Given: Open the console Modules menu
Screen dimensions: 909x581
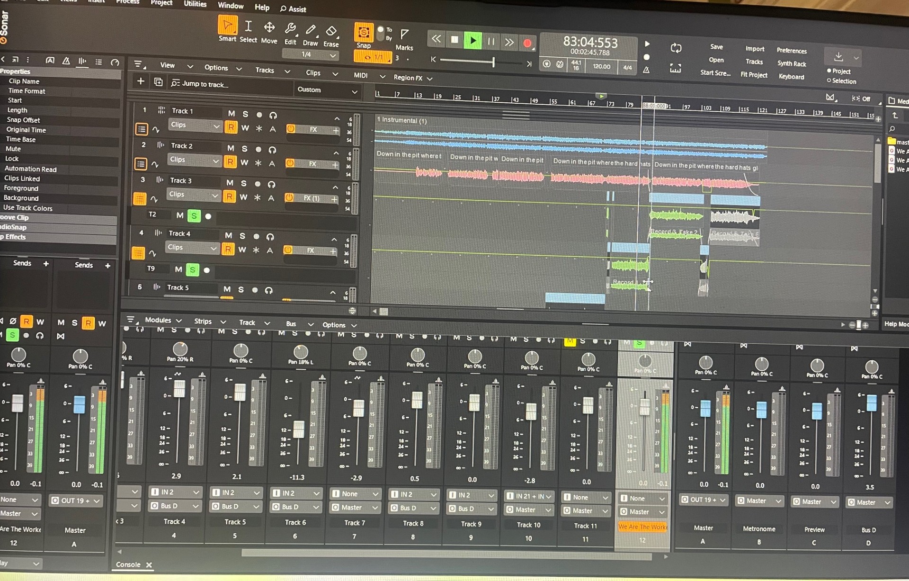Looking at the screenshot, I should point(163,320).
